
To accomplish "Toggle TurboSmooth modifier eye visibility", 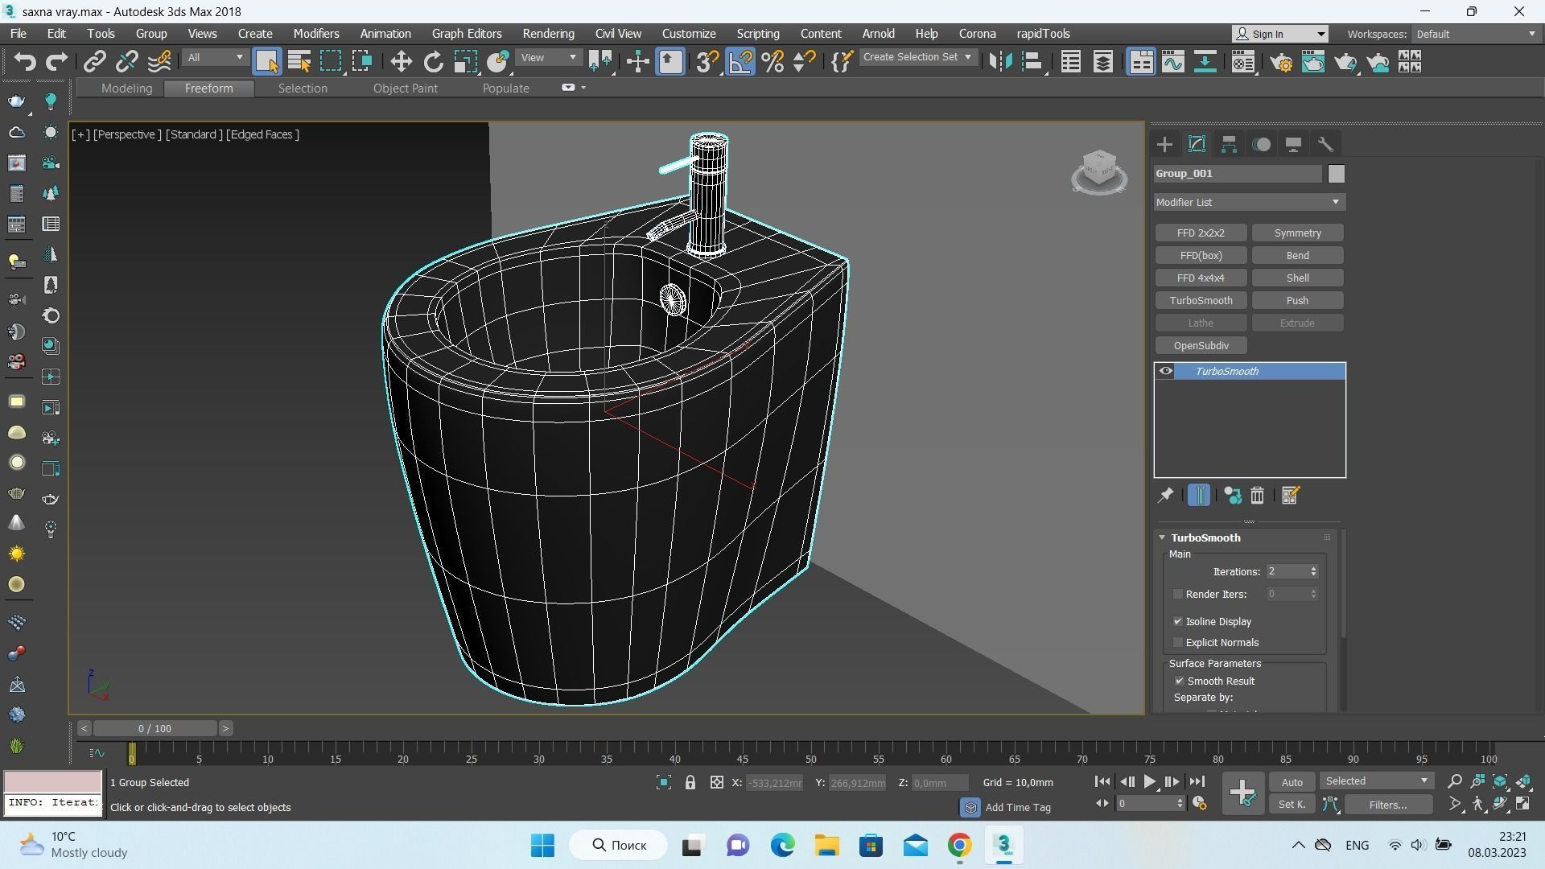I will (1165, 371).
